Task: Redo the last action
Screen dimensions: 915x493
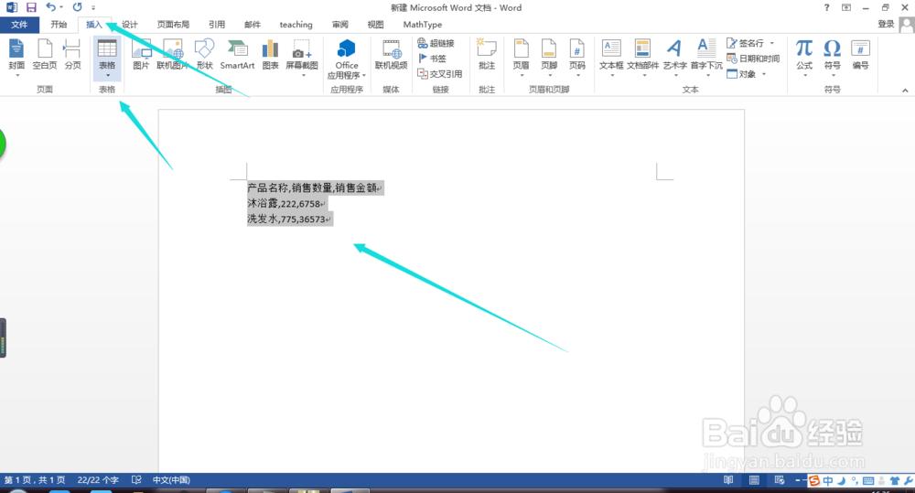Action: point(77,7)
